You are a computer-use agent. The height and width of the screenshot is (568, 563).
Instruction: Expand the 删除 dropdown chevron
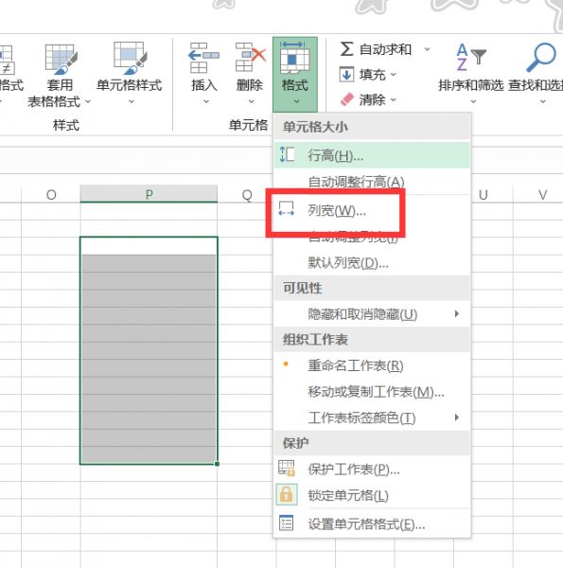[x=252, y=102]
